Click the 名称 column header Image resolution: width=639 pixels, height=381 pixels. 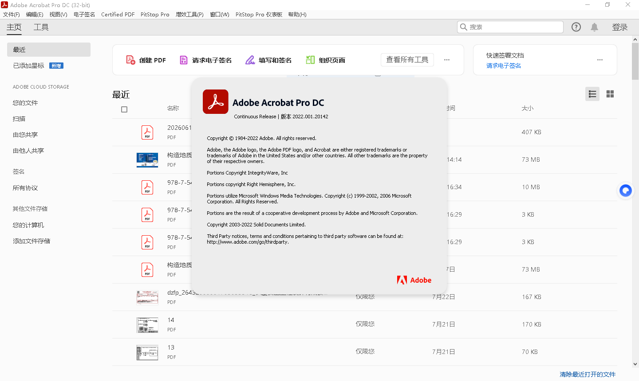pos(173,108)
